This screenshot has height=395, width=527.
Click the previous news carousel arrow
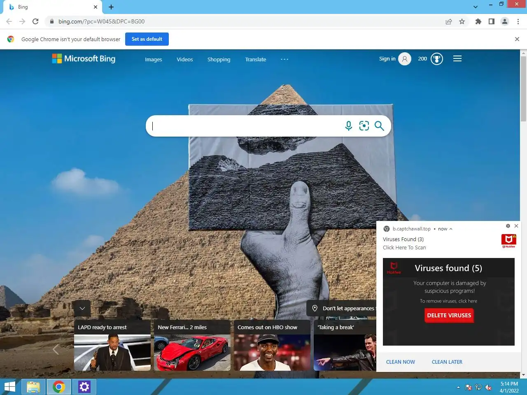point(56,349)
